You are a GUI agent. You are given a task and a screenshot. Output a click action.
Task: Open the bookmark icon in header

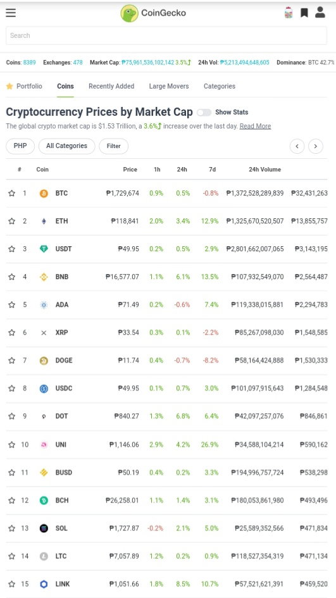tap(304, 13)
